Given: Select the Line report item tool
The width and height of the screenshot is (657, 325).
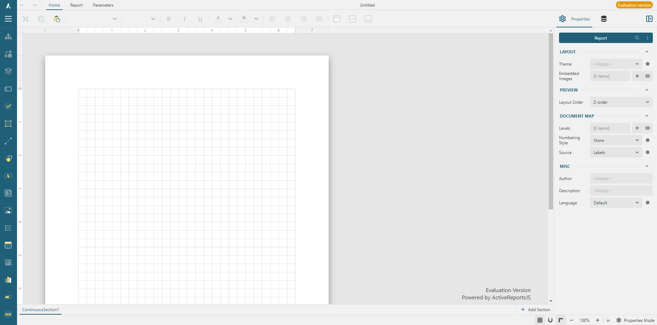Looking at the screenshot, I should tap(8, 141).
